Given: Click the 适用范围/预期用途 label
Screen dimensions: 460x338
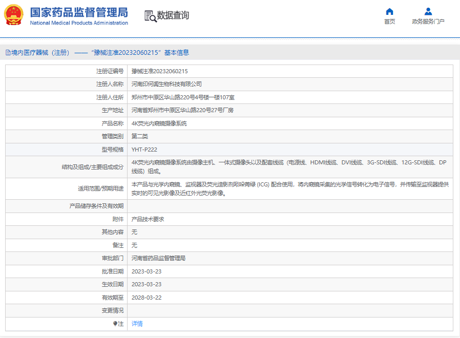Looking at the screenshot, I should [100, 188].
